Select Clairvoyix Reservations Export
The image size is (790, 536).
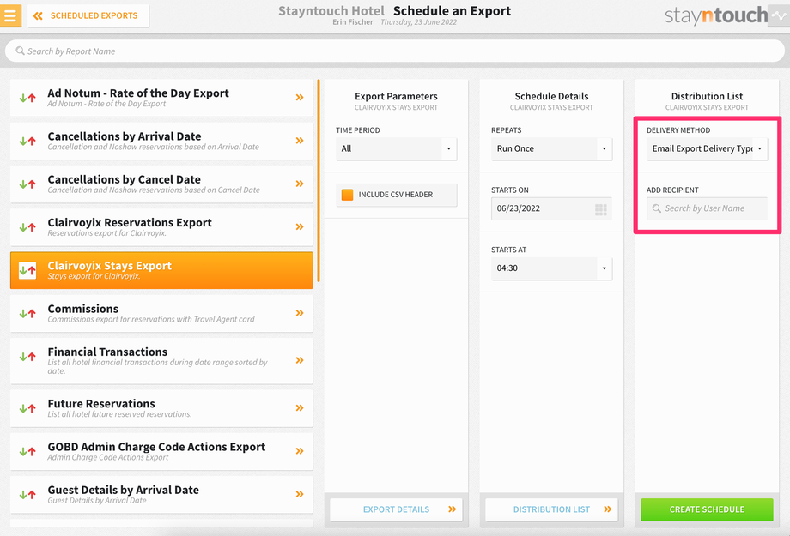pos(161,227)
